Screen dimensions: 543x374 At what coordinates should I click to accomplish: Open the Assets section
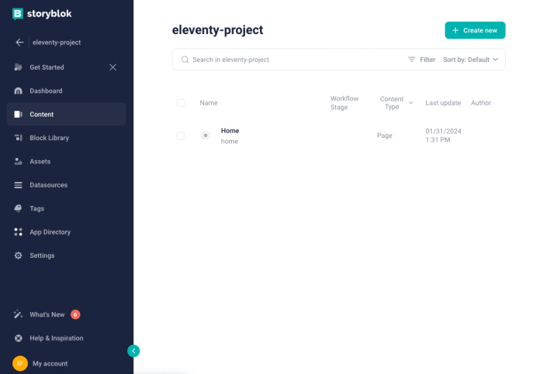pos(66,161)
